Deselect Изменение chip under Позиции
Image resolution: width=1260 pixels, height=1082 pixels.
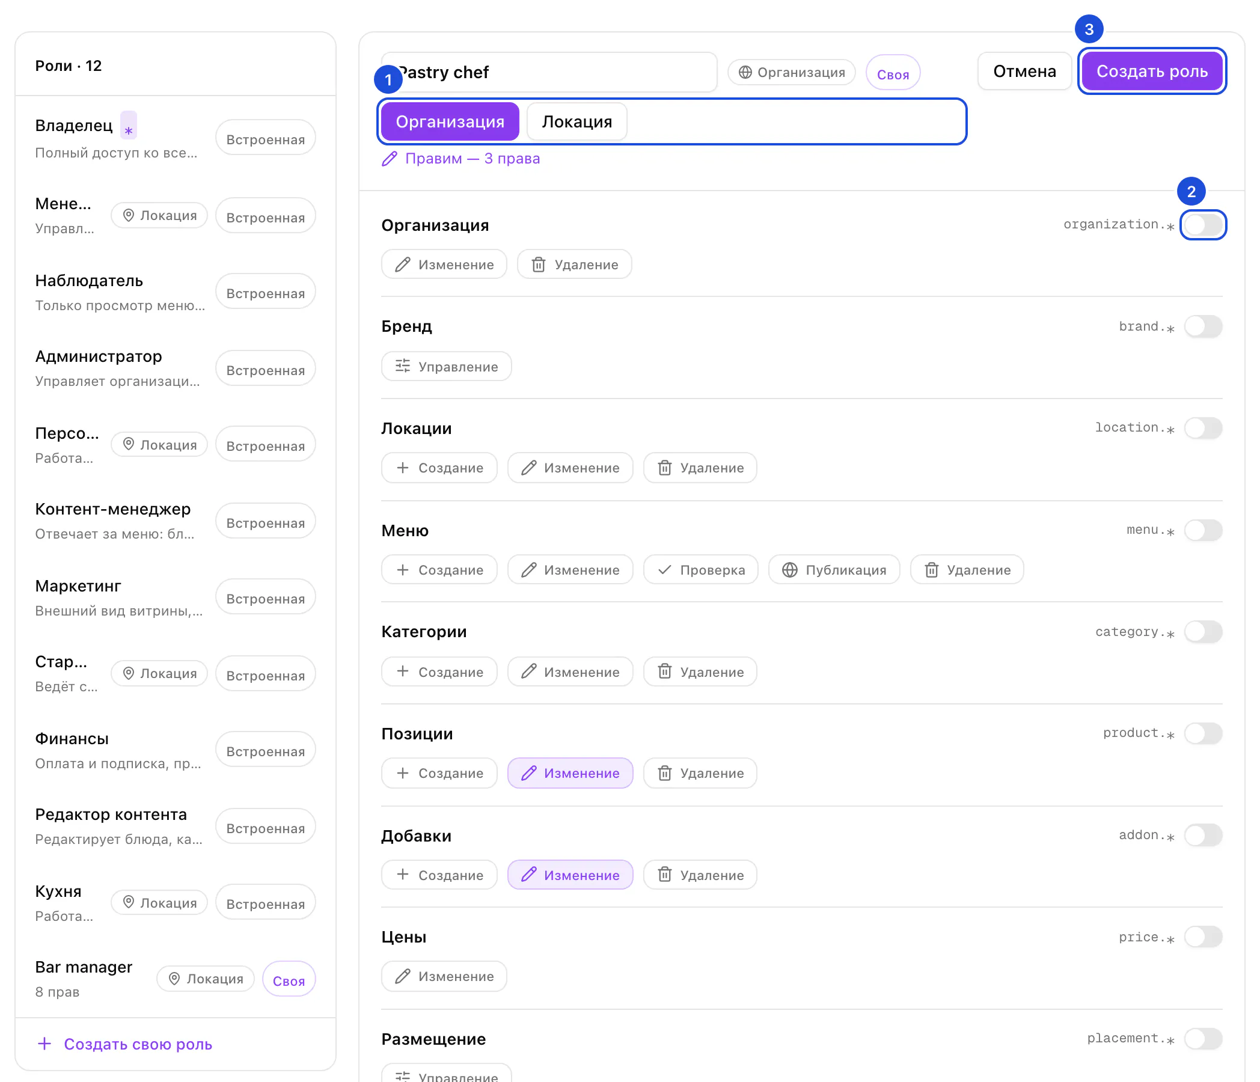click(570, 773)
